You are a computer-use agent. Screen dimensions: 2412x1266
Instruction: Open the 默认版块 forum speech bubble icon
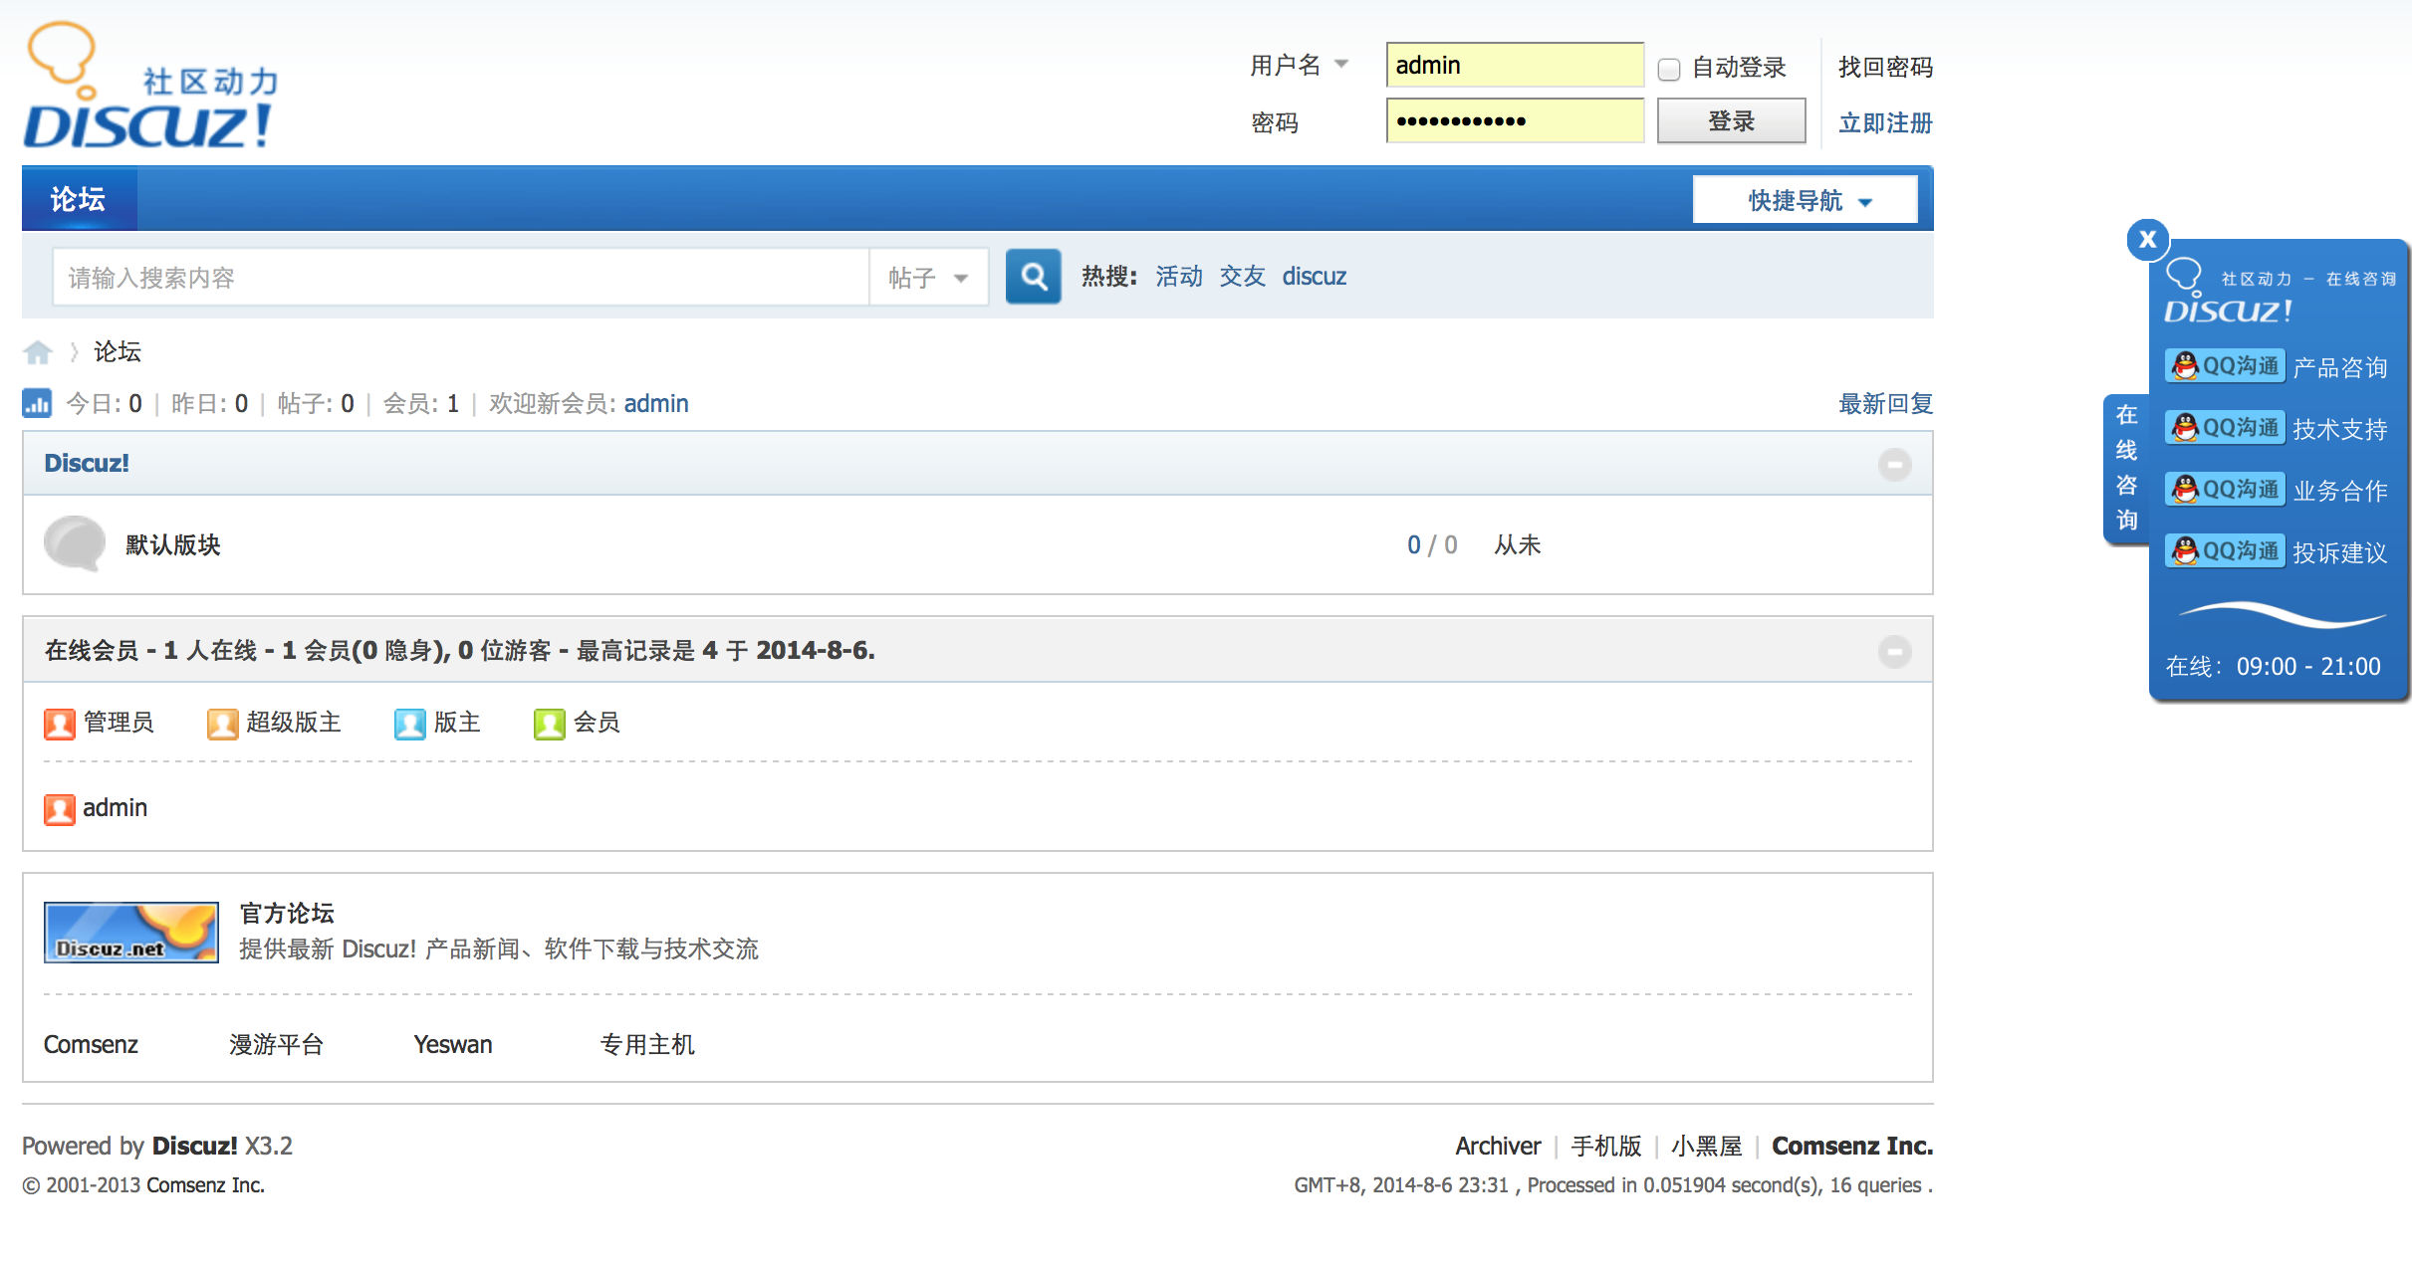coord(73,544)
